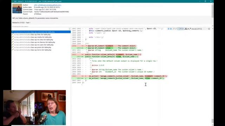This screenshot has height=126, width=225.
Task: Click the 'Related to 51553 - Task 1' text
Action: pyautogui.click(x=21, y=22)
